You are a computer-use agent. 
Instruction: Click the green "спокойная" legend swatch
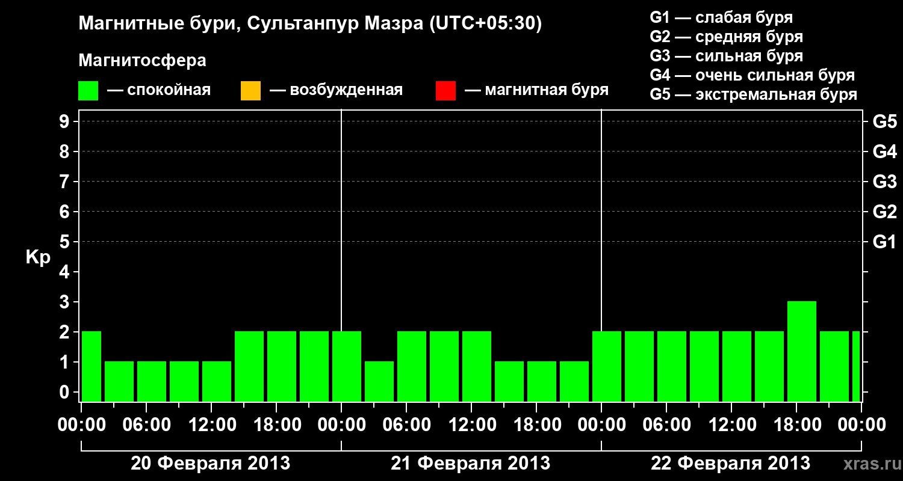[88, 91]
